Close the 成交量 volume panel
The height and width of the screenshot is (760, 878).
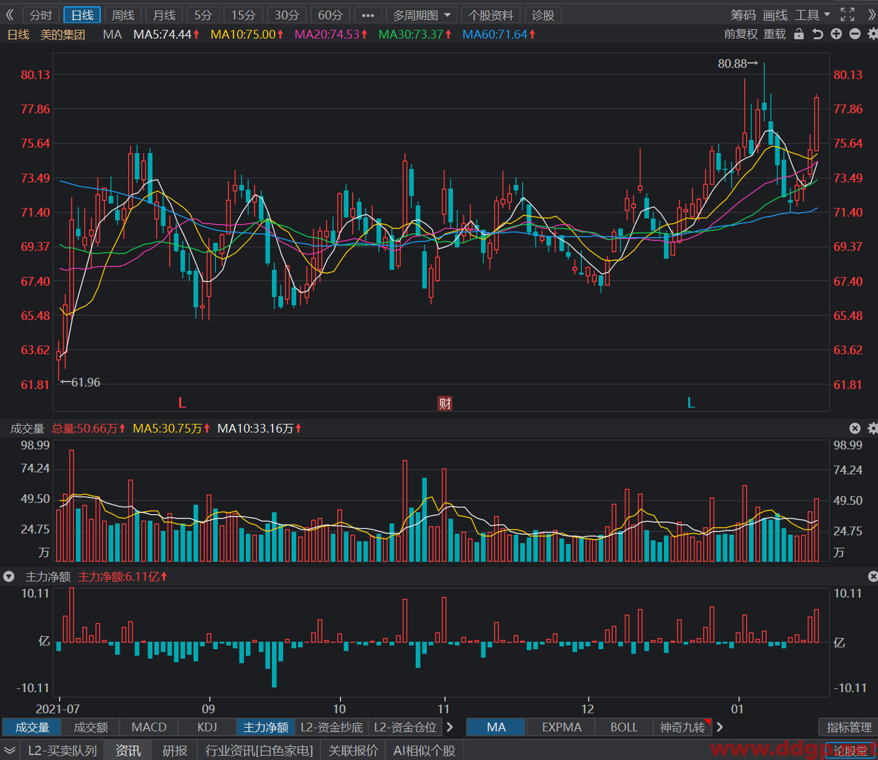tap(855, 428)
